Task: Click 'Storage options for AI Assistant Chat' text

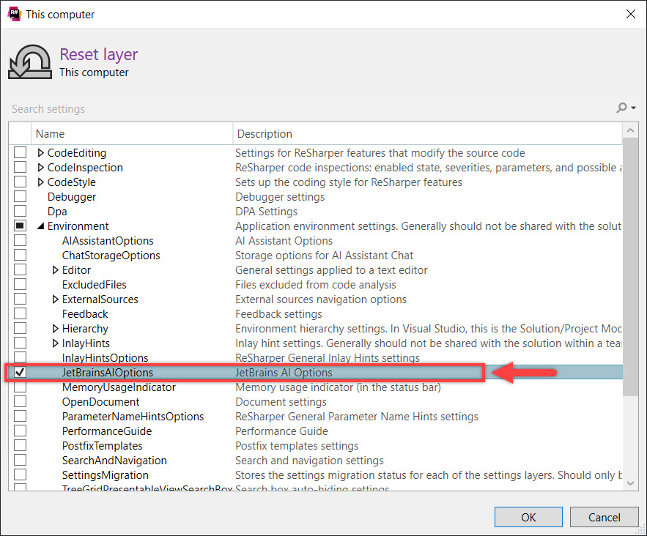Action: pos(324,256)
